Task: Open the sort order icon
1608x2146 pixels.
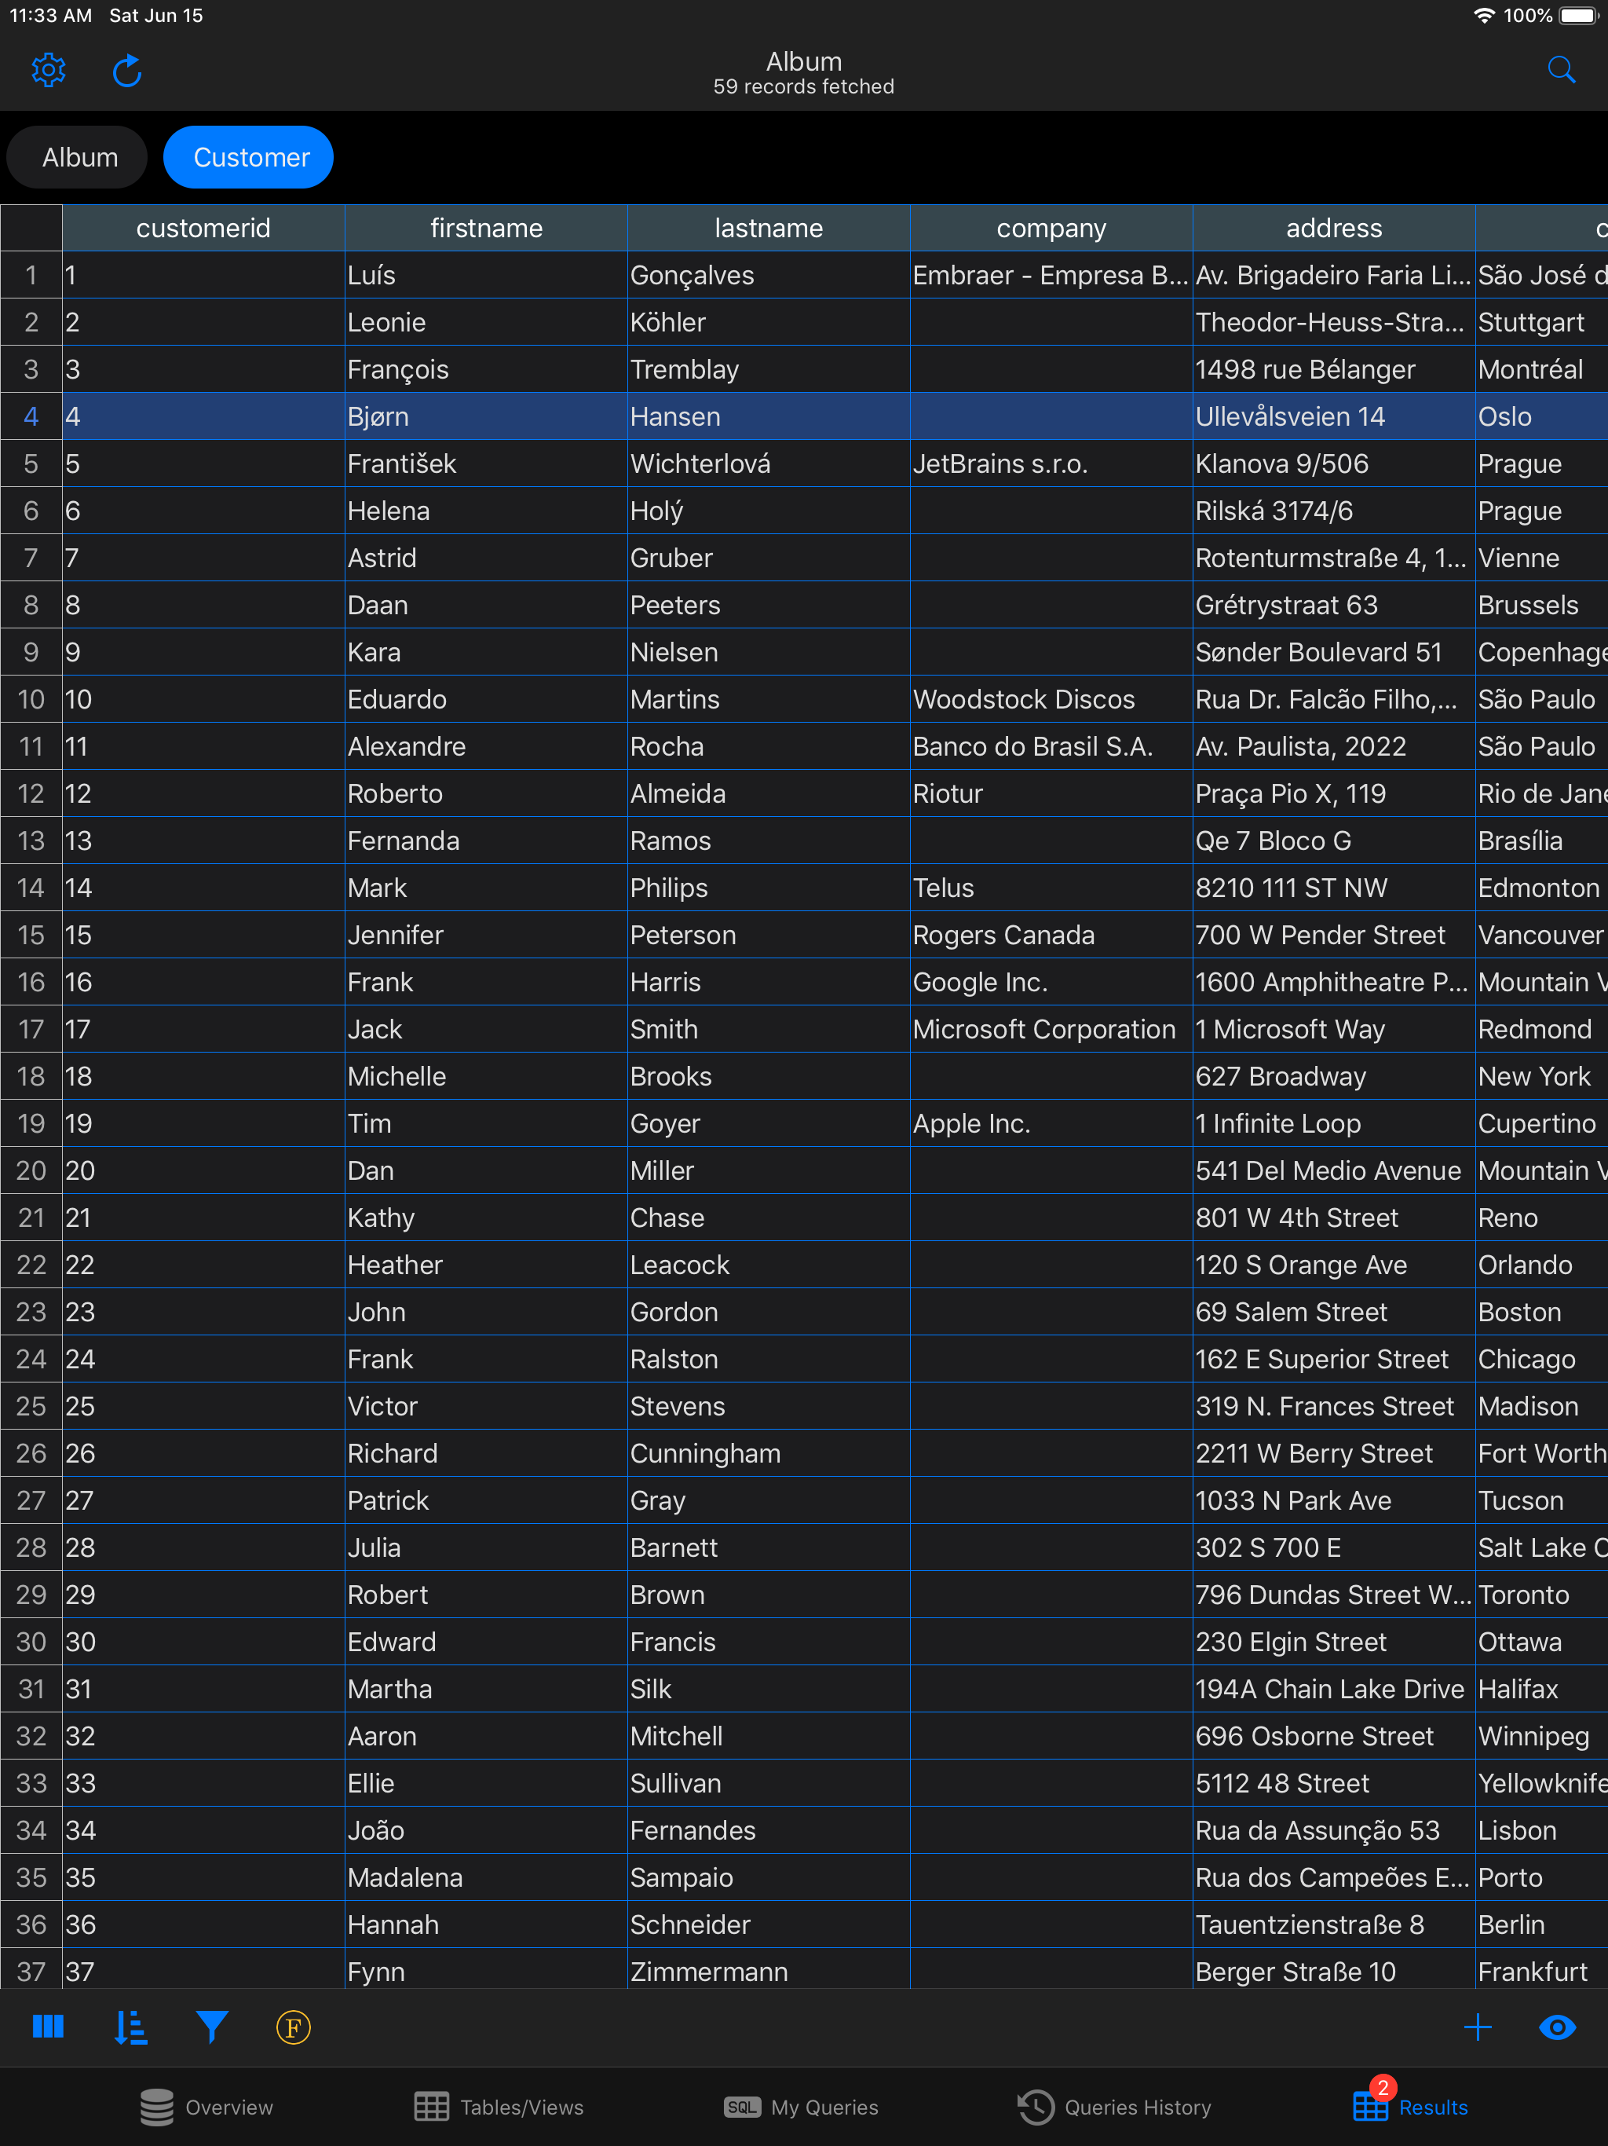Action: (x=130, y=2027)
